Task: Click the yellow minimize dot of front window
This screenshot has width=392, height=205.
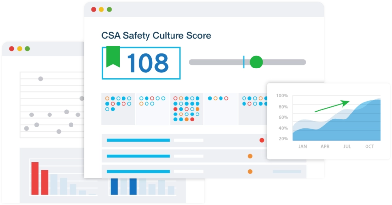Action: click(x=101, y=9)
